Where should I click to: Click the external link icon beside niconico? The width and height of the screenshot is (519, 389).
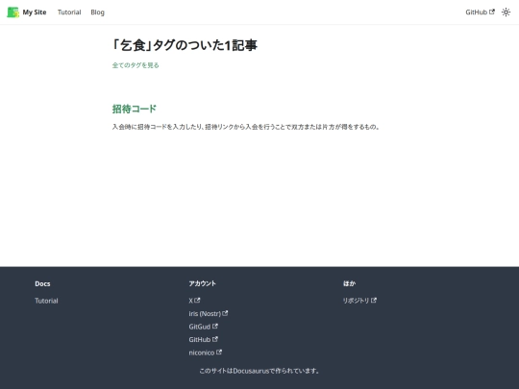point(219,352)
